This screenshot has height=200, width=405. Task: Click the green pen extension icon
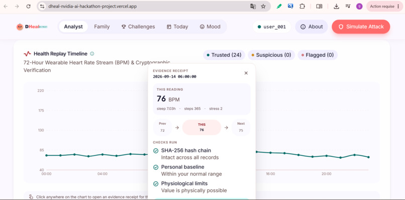click(279, 7)
